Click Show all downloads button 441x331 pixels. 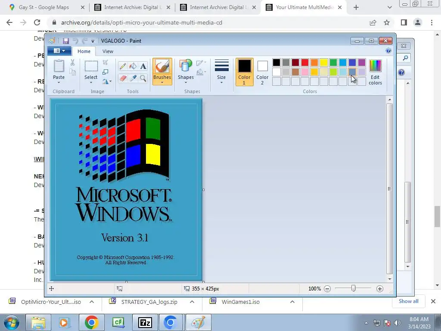point(408,301)
